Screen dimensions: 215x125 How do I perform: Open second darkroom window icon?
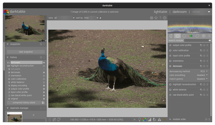[x=59, y=120]
